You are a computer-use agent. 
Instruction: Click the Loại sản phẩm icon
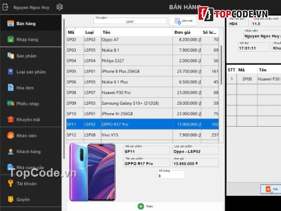(11, 71)
